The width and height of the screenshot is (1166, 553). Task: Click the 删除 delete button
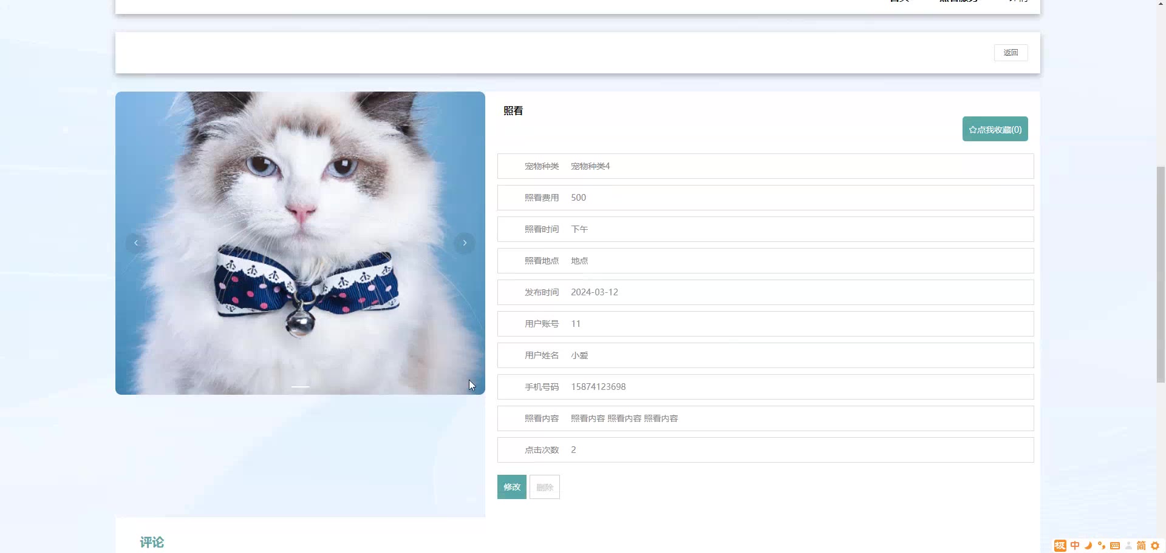click(545, 487)
